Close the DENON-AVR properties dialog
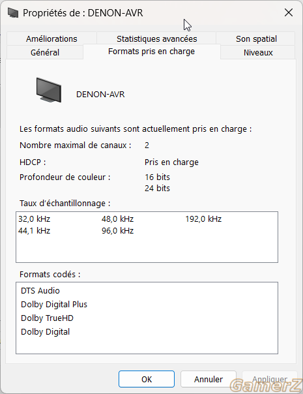Viewport: 303px width, 394px height. (x=289, y=12)
